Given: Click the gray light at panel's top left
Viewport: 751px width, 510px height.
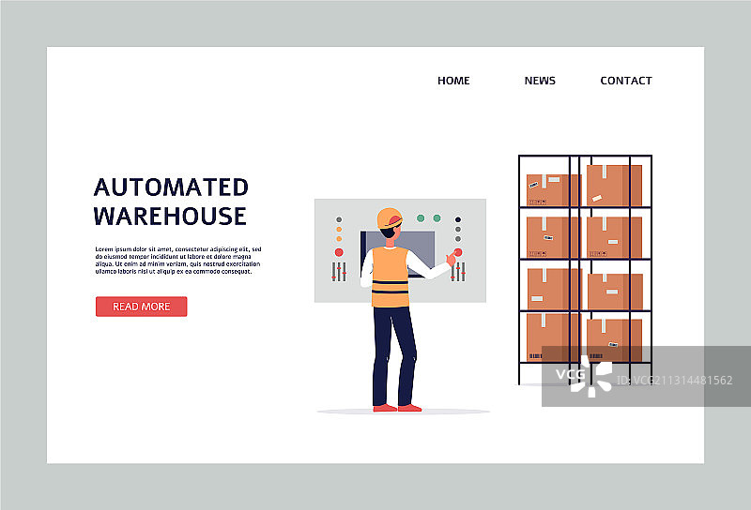Looking at the screenshot, I should [339, 220].
